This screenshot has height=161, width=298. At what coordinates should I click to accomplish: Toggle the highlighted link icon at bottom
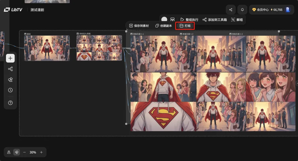point(17,152)
